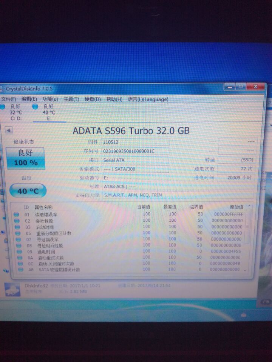The height and width of the screenshot is (362, 272).
Task: Click status icon of attribute 0A 启动重试次数
Action: pos(20,258)
